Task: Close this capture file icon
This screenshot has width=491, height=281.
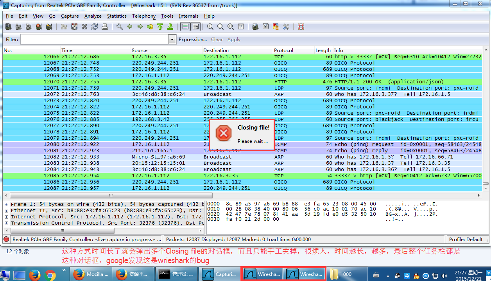Action: (84, 27)
